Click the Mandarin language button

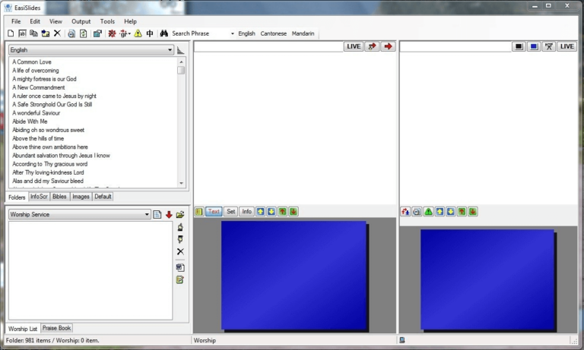(304, 33)
